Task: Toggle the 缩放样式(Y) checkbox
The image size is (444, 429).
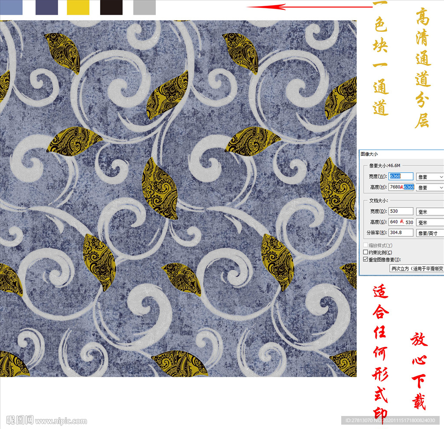Action: (x=366, y=245)
